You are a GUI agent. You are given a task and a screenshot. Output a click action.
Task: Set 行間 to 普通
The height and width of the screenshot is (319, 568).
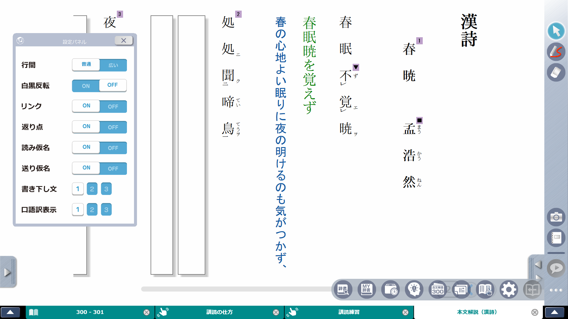pyautogui.click(x=86, y=65)
